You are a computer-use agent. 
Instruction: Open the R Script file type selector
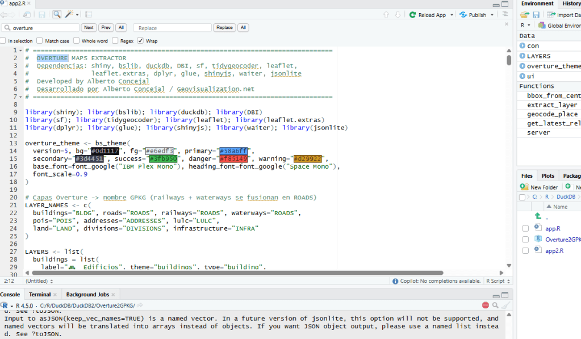pyautogui.click(x=498, y=281)
